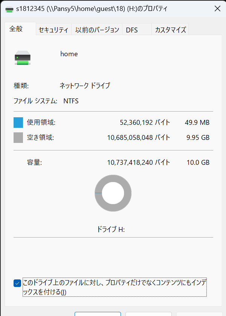Select the 全般 tab
This screenshot has width=226, height=316.
(x=16, y=29)
